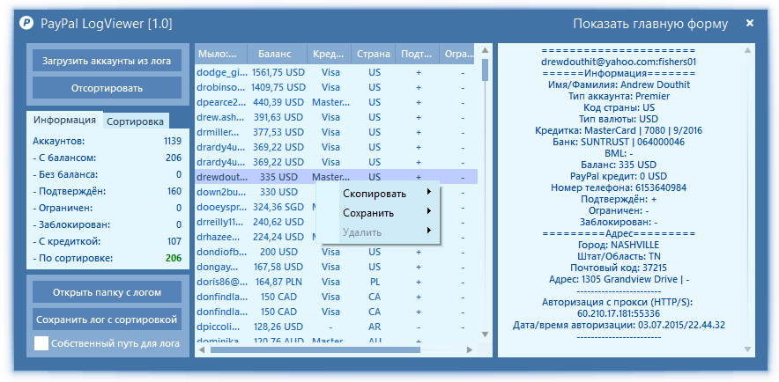Viewport: 779px width, 382px height.
Task: Open the 'Скопировать' context menu entry
Action: click(x=379, y=194)
